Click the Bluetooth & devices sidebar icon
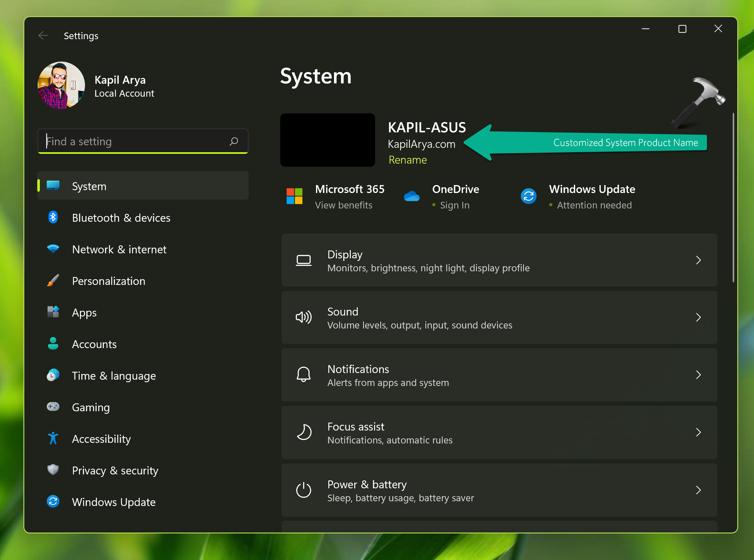Image resolution: width=754 pixels, height=560 pixels. tap(53, 217)
